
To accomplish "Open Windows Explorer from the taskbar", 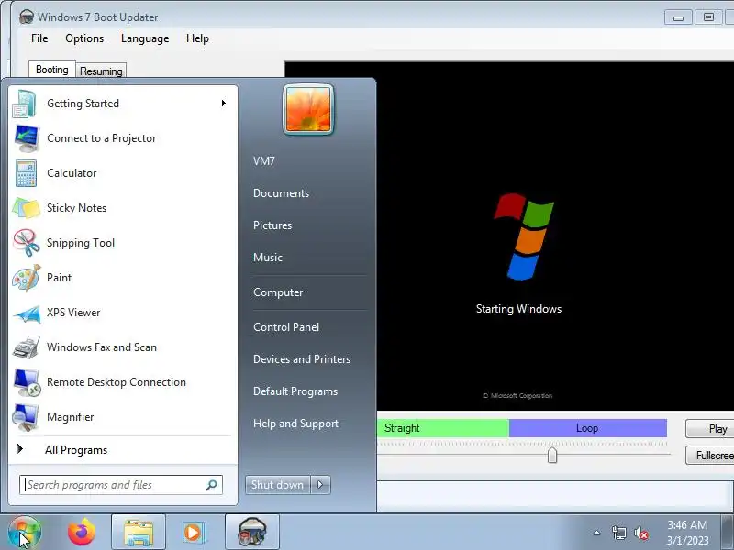I will [139, 533].
